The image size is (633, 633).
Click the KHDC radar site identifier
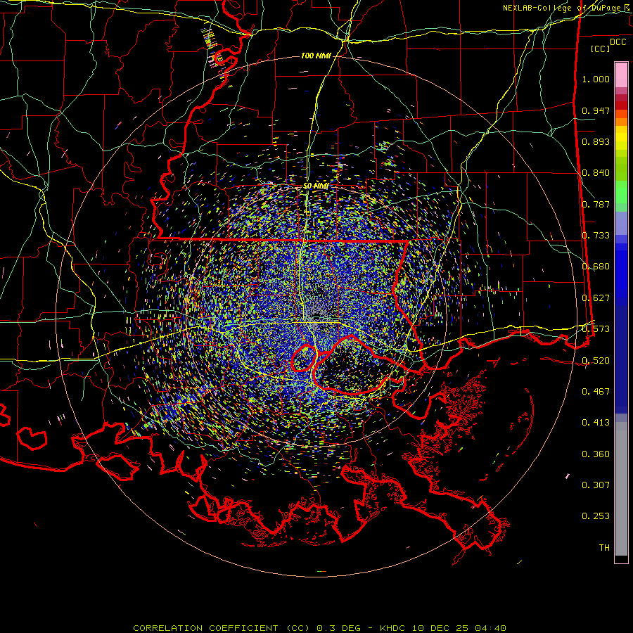pos(394,628)
